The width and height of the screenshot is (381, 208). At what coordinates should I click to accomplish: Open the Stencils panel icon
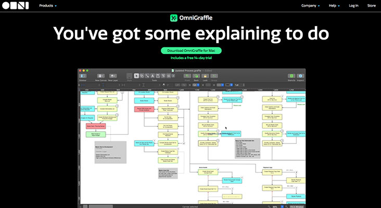[291, 76]
